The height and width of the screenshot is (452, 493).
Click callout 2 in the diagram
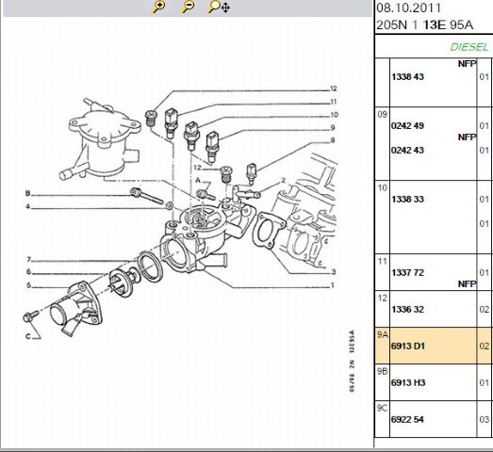coord(284,180)
